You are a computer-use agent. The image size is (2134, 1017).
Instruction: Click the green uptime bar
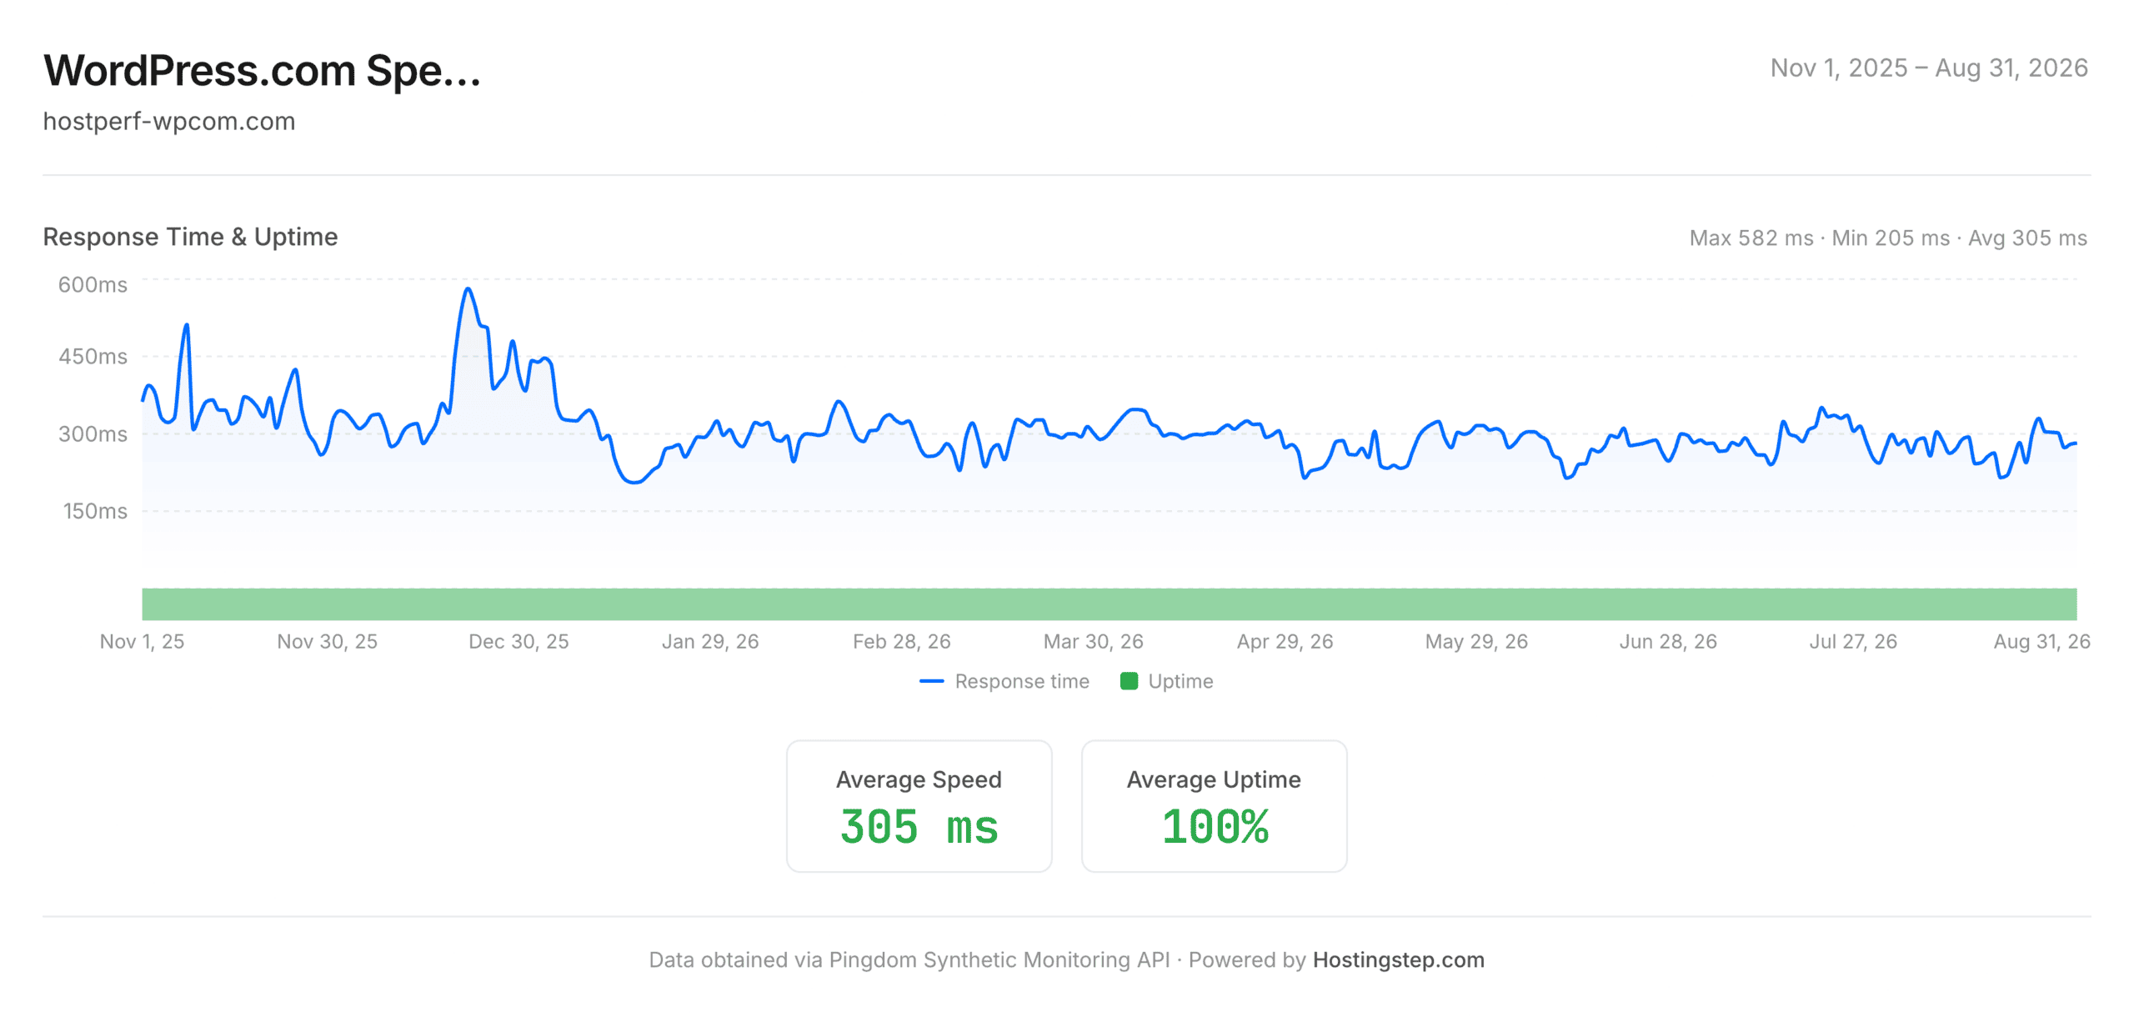(1109, 604)
